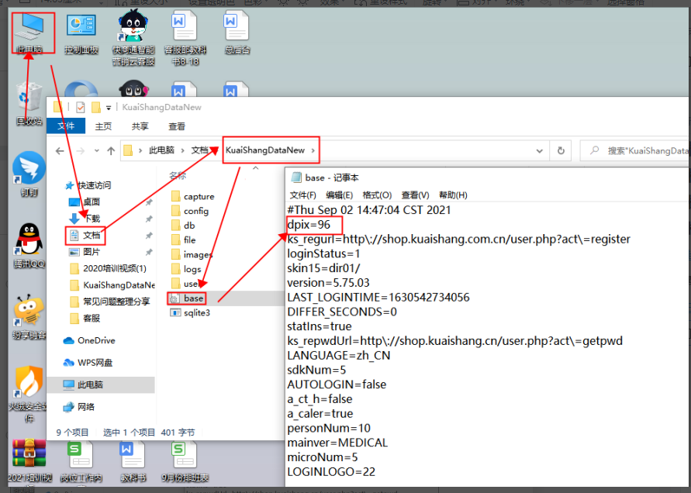Open the 主页 ribbon tab
This screenshot has width=691, height=493.
click(x=103, y=126)
